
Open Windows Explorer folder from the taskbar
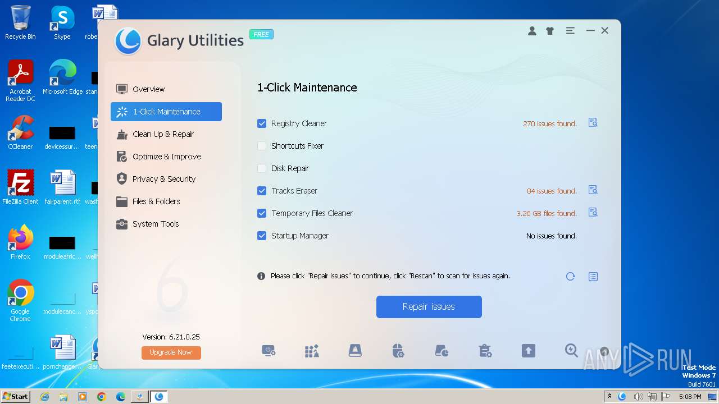coord(63,397)
